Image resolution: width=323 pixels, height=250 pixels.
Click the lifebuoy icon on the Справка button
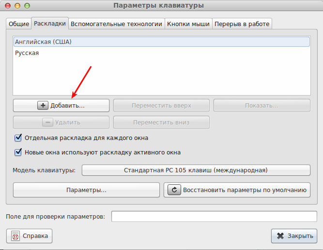15,236
